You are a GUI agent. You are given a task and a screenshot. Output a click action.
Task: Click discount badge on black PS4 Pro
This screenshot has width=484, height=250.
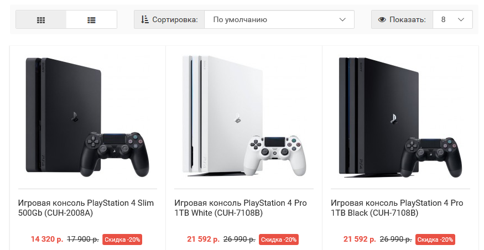(x=435, y=239)
